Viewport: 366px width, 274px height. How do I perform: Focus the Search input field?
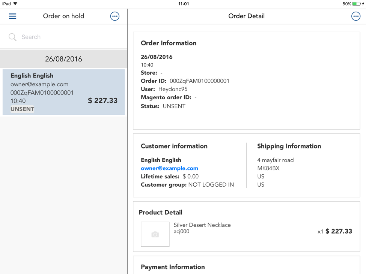[x=63, y=37]
